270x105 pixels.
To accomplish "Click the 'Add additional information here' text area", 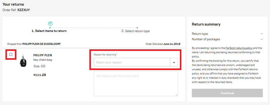I will pos(136,84).
